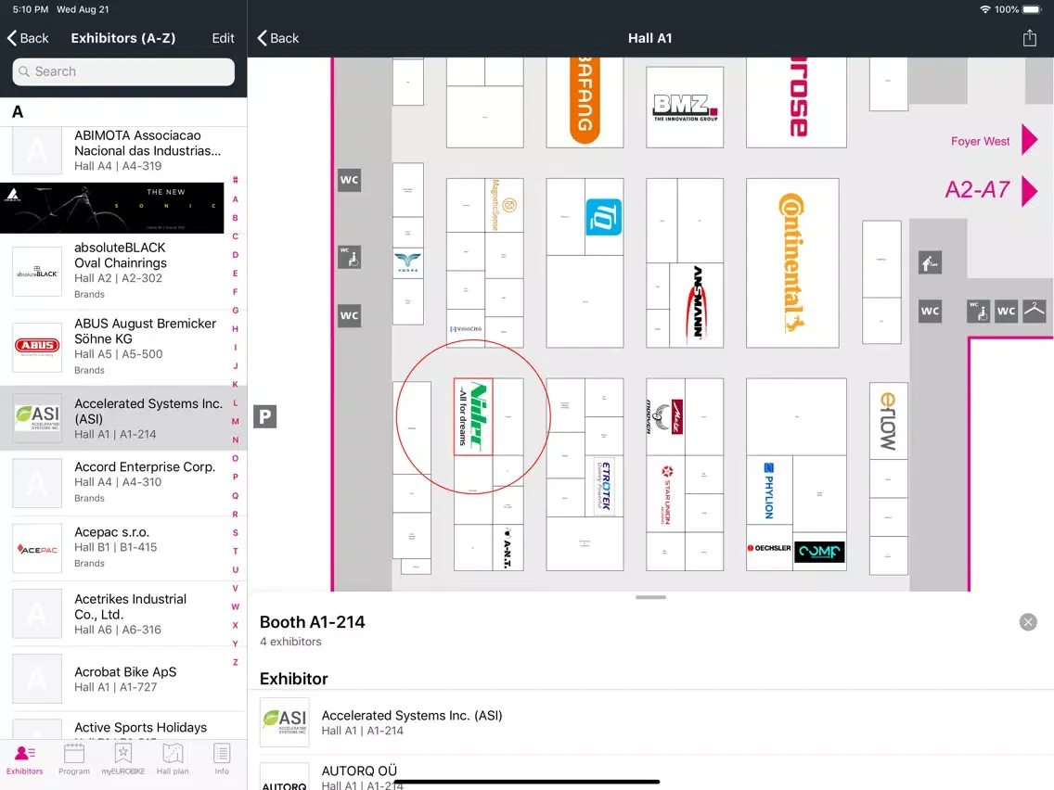The height and width of the screenshot is (790, 1054).
Task: Select the Star Union booth on the map
Action: (666, 493)
